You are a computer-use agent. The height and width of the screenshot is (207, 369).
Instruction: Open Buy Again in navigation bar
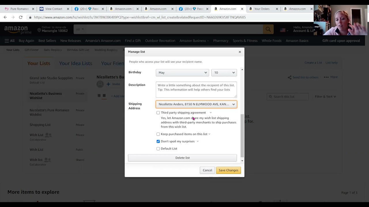coord(26,41)
